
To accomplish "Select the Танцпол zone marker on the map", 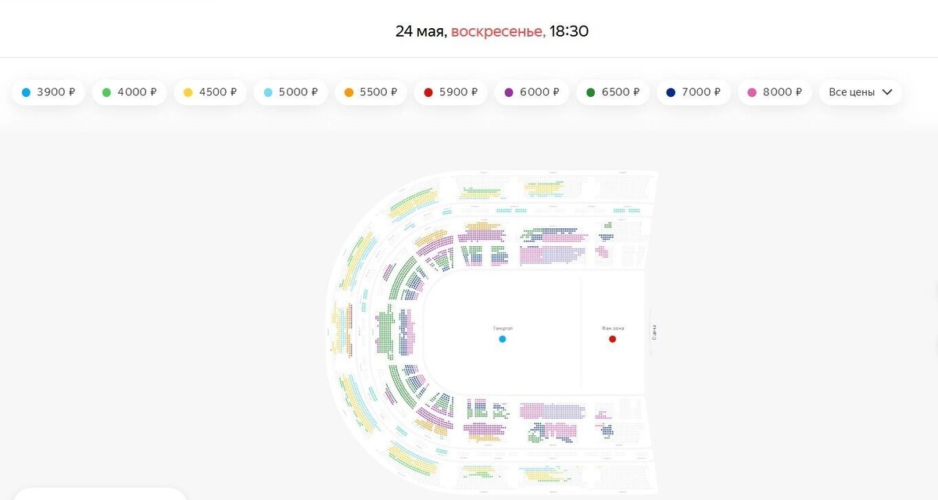I will coord(503,339).
